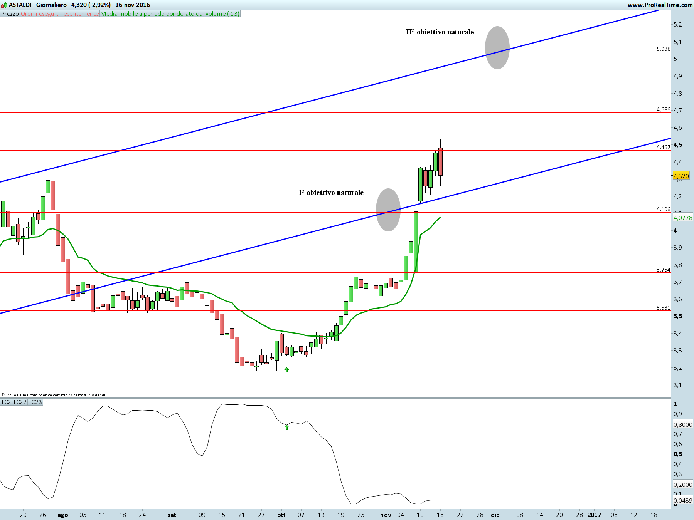The width and height of the screenshot is (694, 520).
Task: Click the 3,531 support level label
Action: tap(664, 308)
